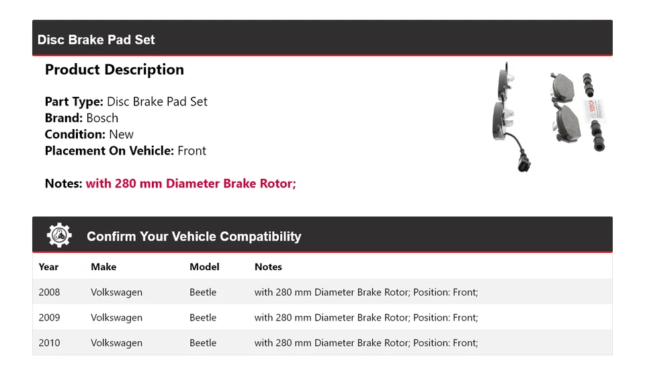Select the 2010 year cell

(x=49, y=343)
